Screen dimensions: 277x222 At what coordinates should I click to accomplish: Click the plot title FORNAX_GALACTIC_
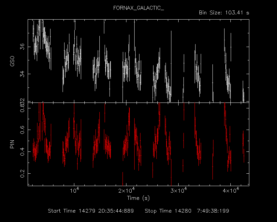[x=138, y=8]
